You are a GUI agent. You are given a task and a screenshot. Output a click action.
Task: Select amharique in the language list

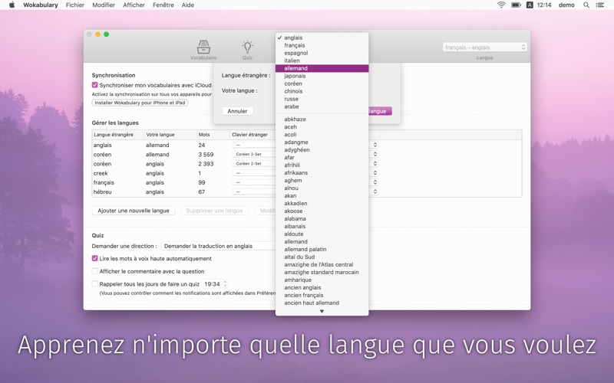click(x=322, y=280)
